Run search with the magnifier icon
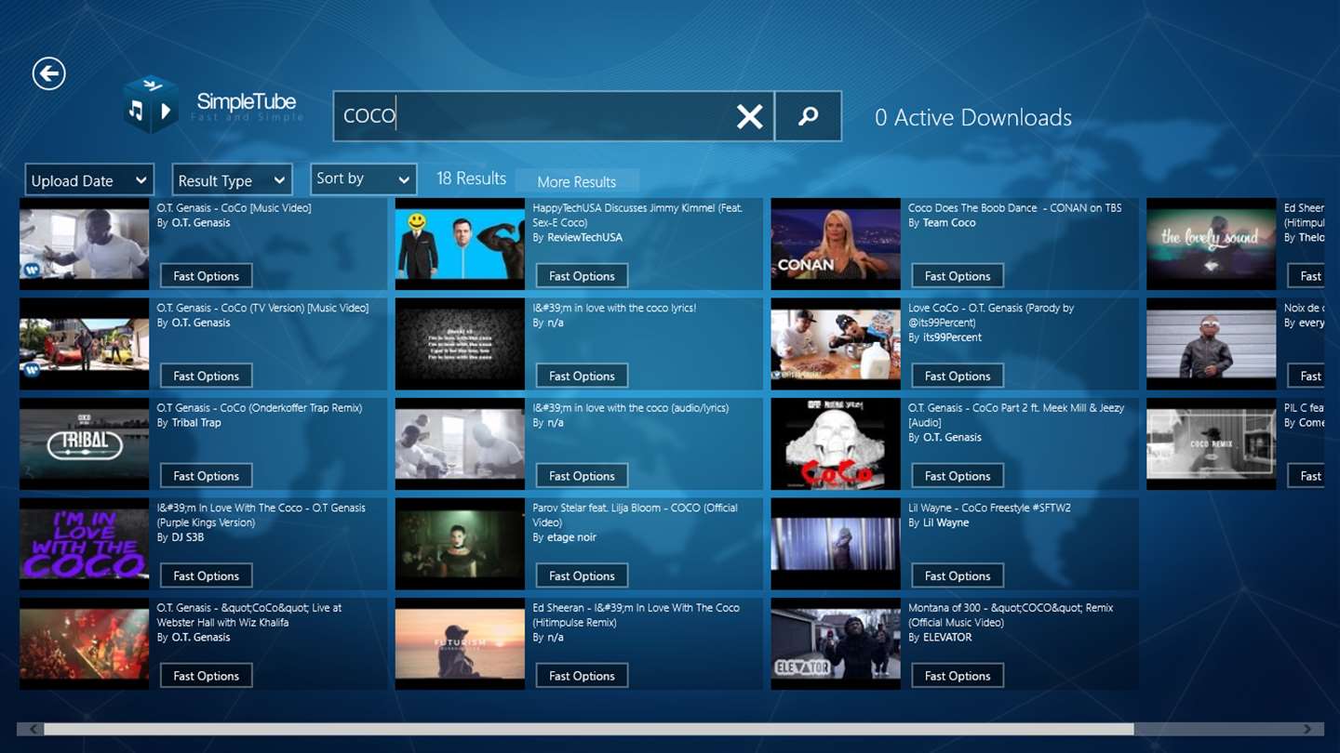The image size is (1340, 753). 808,116
